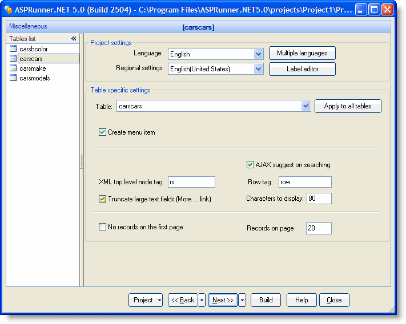The height and width of the screenshot is (324, 406).
Task: Click Apply to all tables
Action: 348,106
